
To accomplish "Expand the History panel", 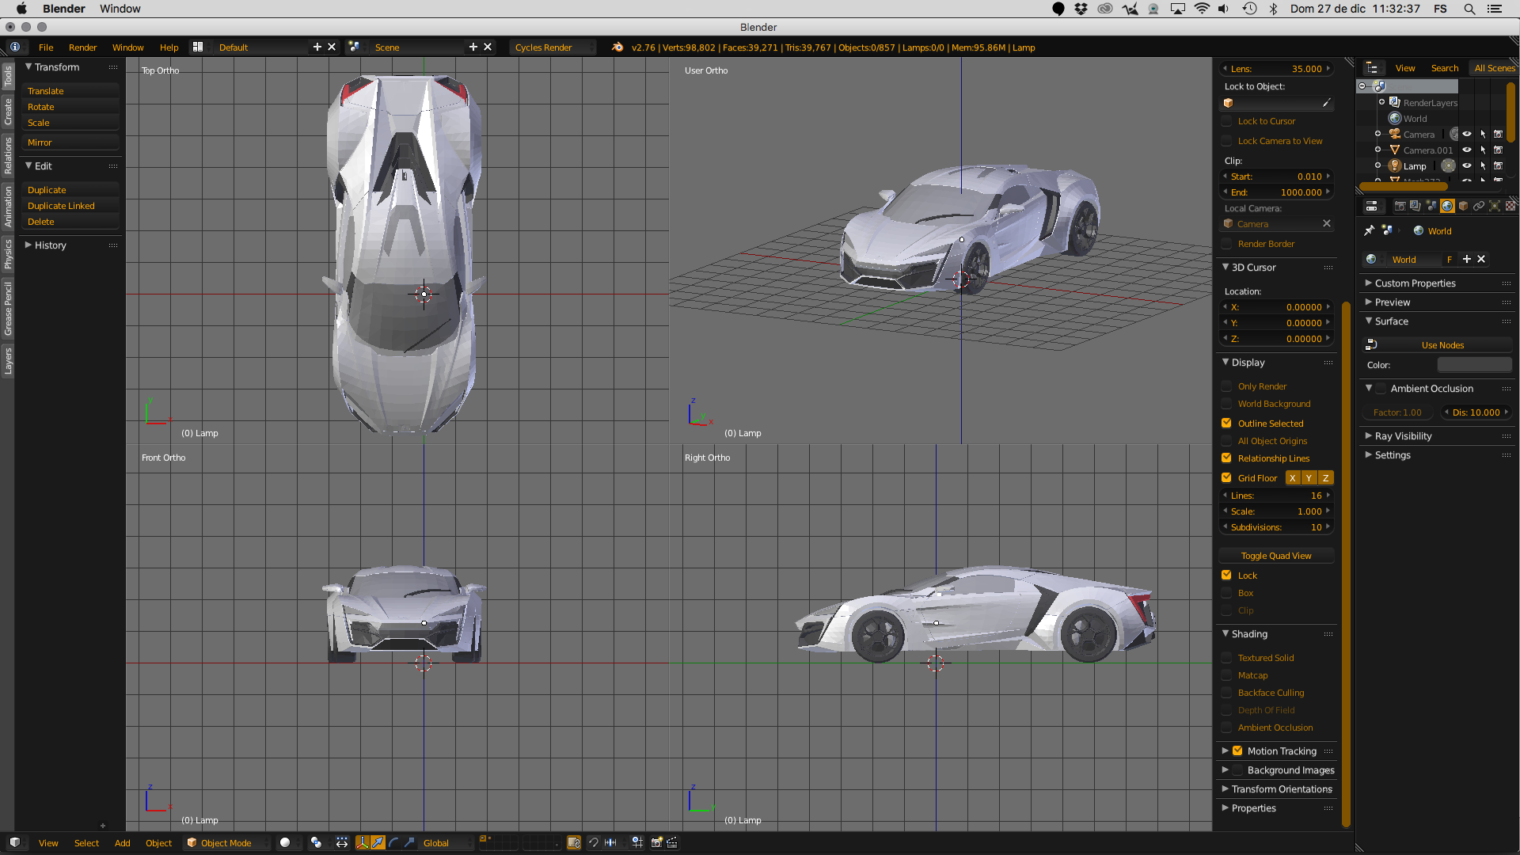I will coord(50,245).
